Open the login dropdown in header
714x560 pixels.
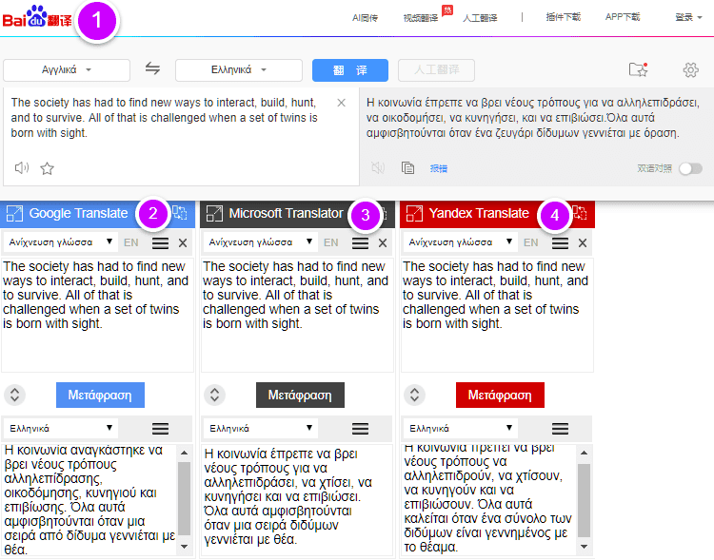pos(688,17)
